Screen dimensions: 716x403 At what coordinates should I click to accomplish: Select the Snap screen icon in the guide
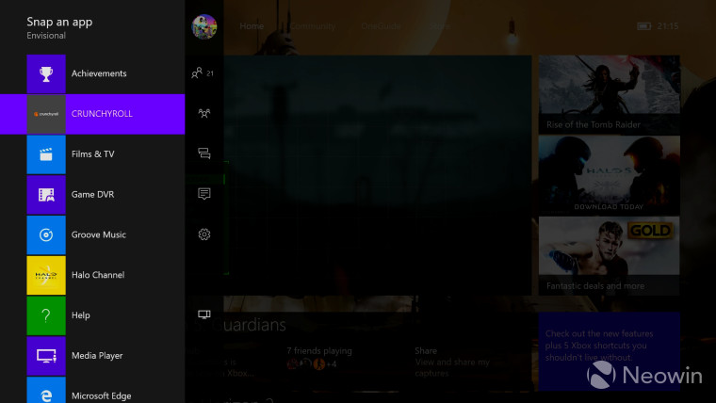(204, 314)
